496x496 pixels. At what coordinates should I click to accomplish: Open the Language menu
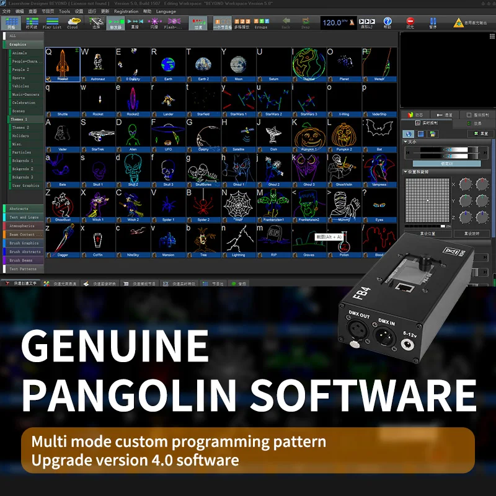pyautogui.click(x=166, y=11)
